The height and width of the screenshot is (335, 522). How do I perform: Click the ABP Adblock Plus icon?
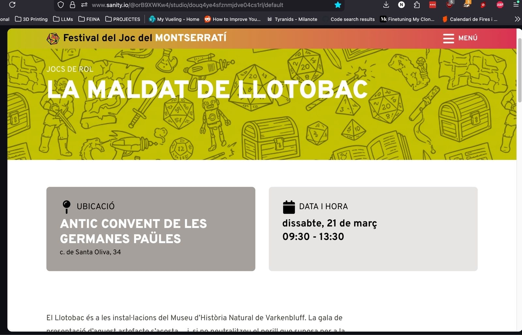(499, 5)
